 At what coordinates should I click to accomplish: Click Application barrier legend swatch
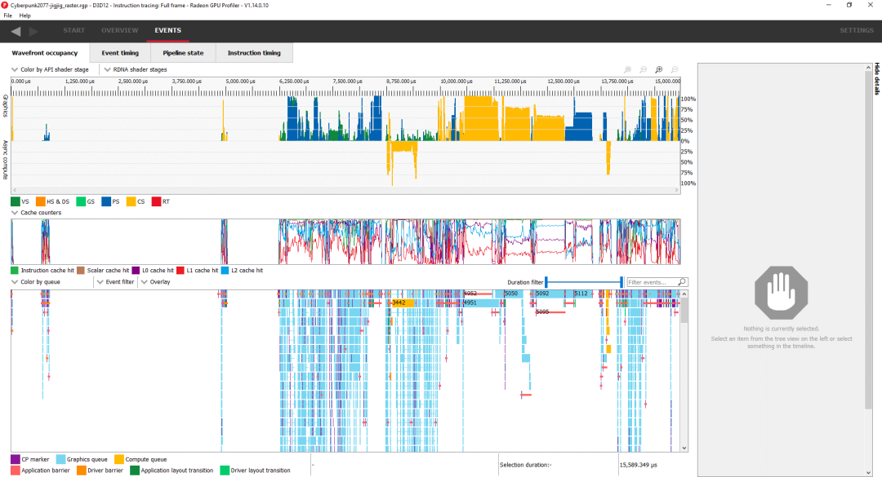[16, 470]
